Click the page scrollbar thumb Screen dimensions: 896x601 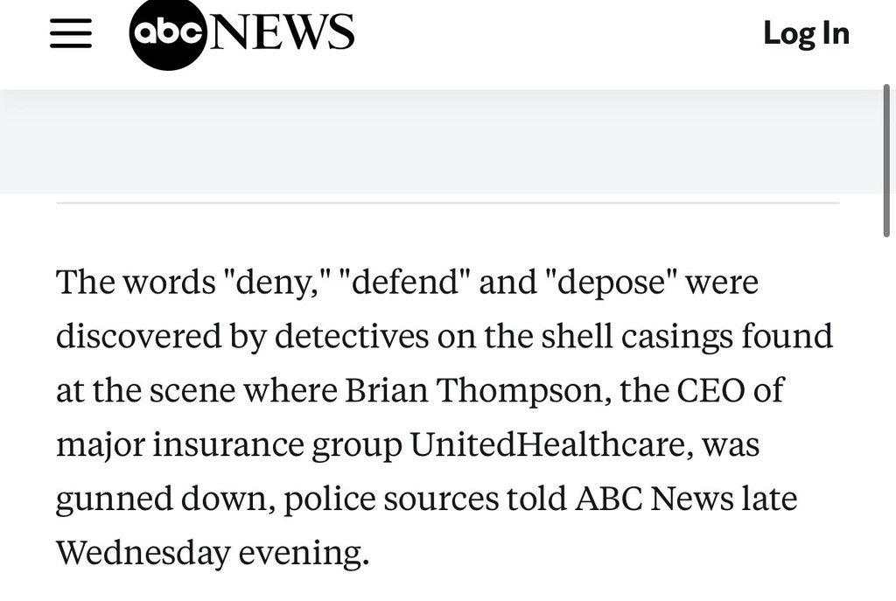887,160
